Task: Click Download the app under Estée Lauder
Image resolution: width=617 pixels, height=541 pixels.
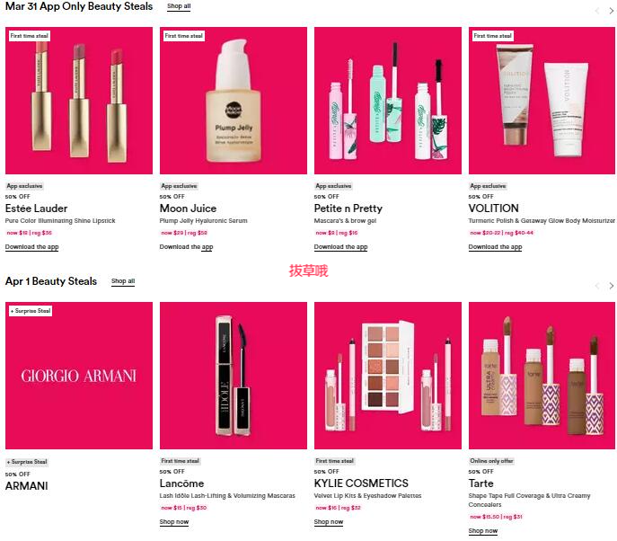Action: [x=31, y=247]
